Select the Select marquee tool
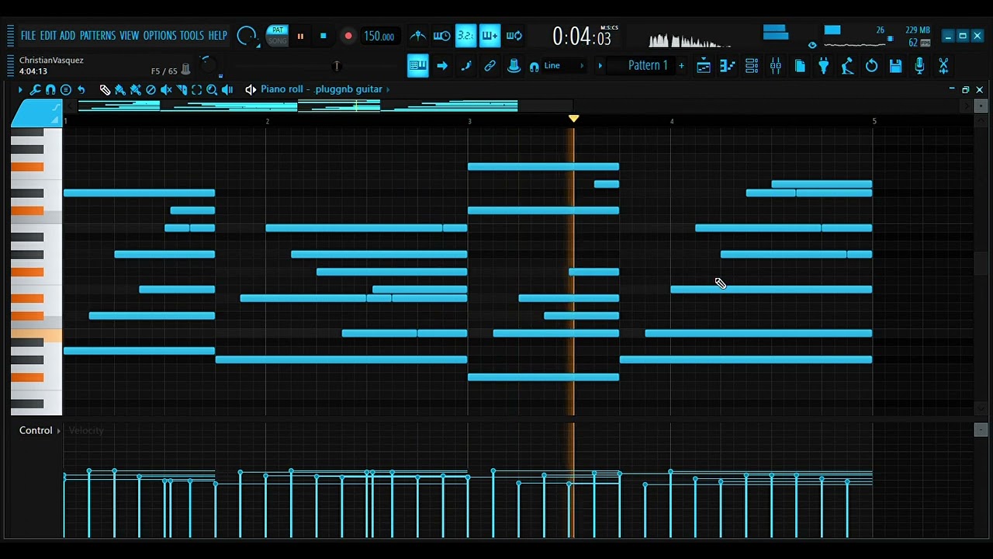Viewport: 993px width, 559px height. tap(196, 90)
